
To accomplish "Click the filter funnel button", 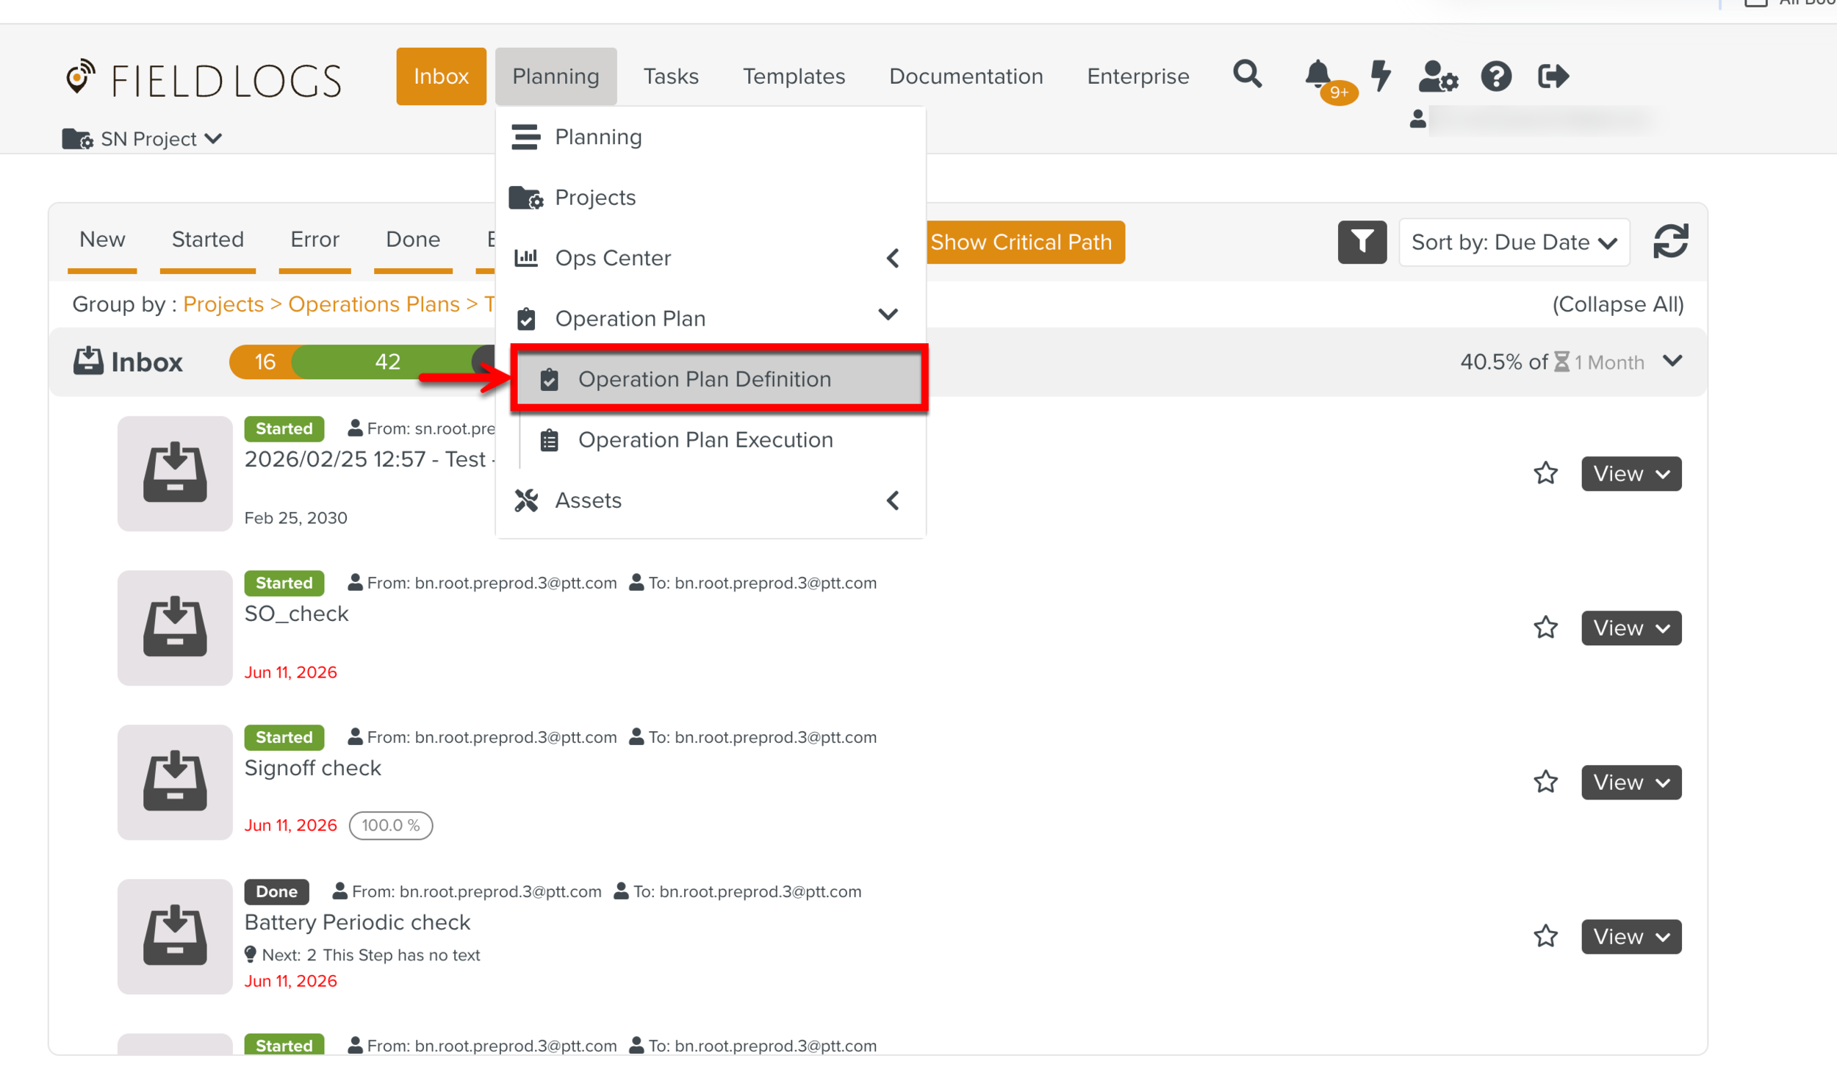I will click(1362, 242).
